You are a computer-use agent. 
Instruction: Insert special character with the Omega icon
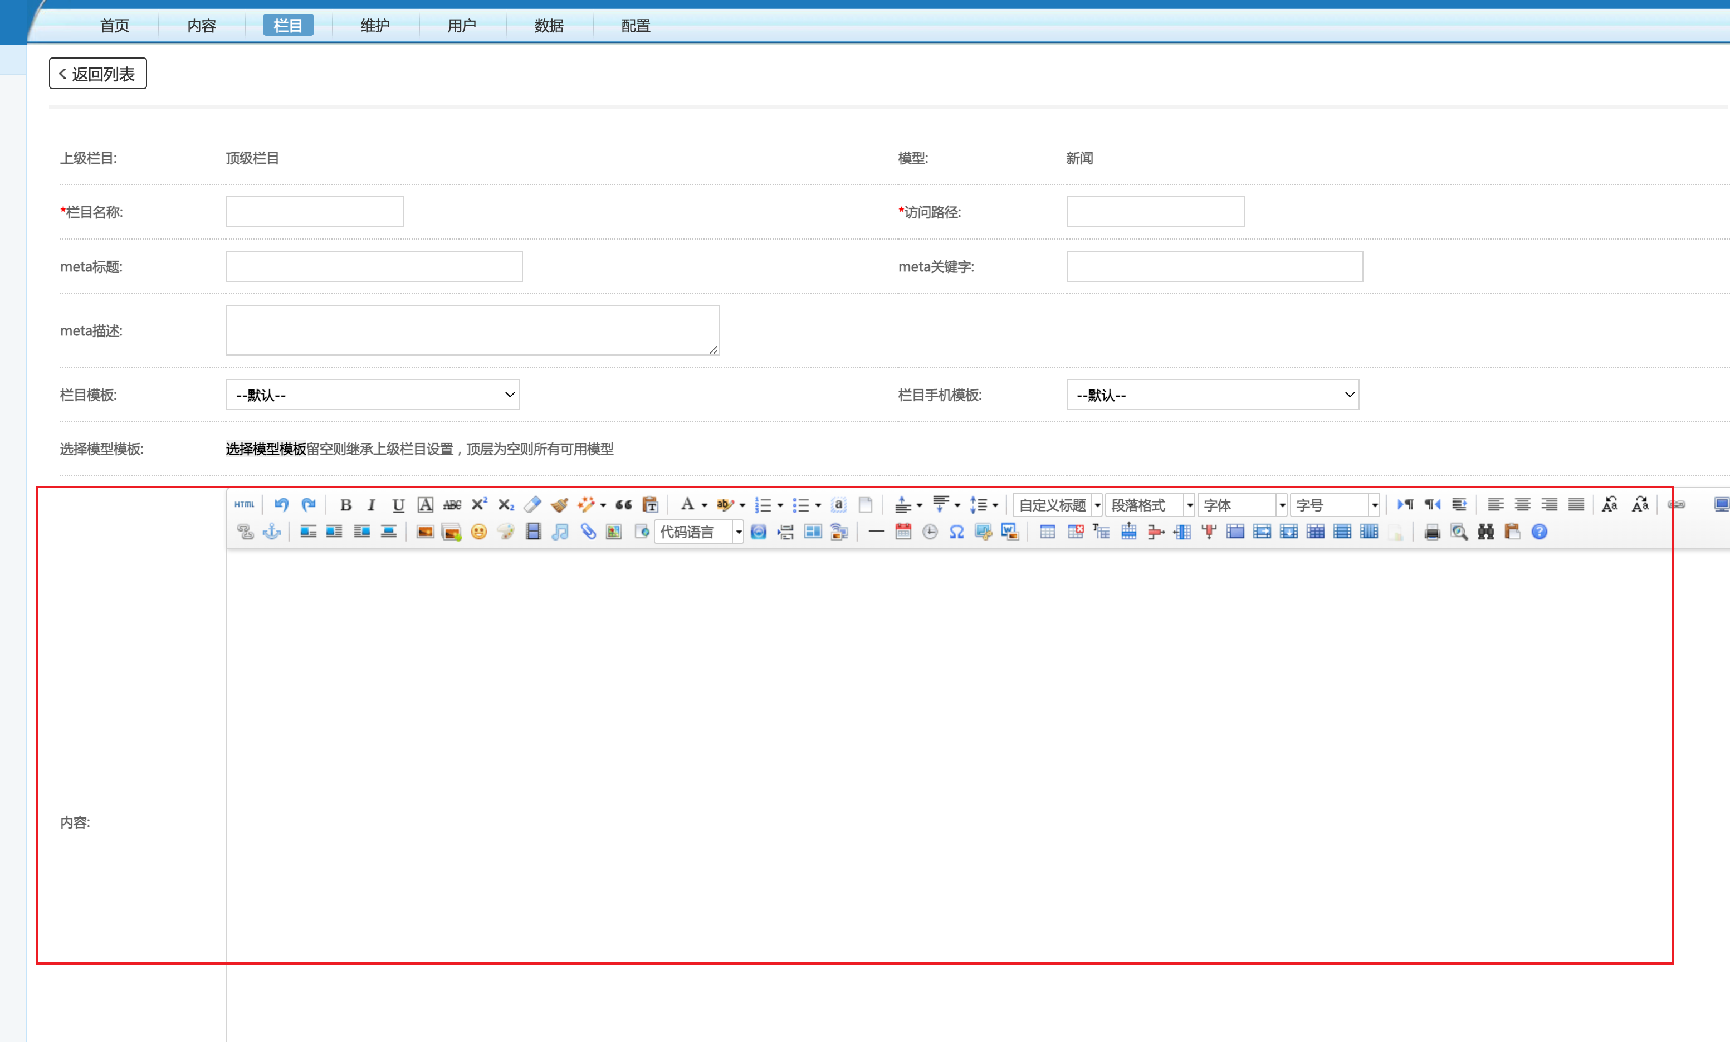pos(956,532)
